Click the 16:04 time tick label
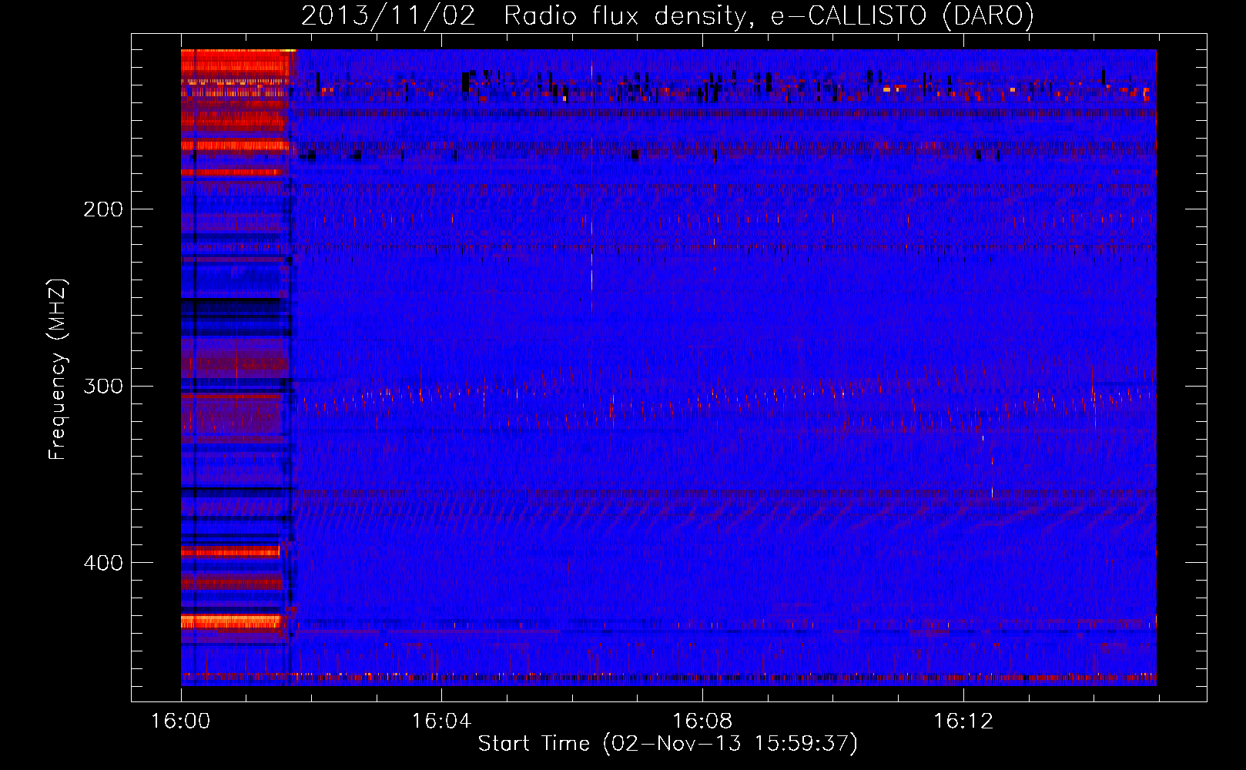 point(441,721)
